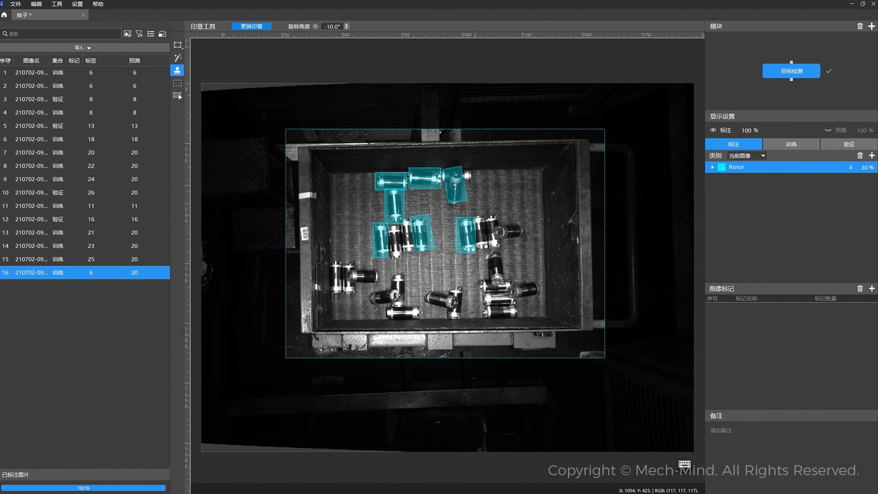Click the Rotor cyan color swatch
Viewport: 878px width, 494px height.
(x=722, y=167)
